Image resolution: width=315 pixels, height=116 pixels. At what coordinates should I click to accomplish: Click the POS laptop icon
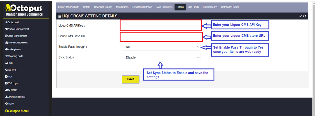6,63
